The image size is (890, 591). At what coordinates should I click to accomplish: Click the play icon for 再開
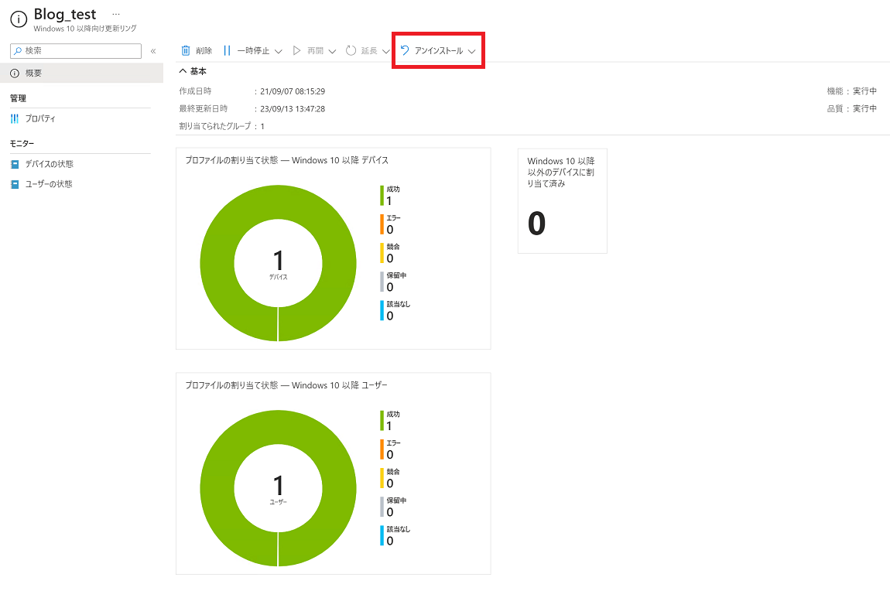pyautogui.click(x=296, y=51)
